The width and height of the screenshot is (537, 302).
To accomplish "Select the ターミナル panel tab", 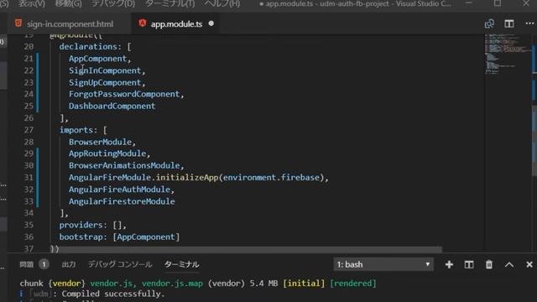I will coord(181,264).
